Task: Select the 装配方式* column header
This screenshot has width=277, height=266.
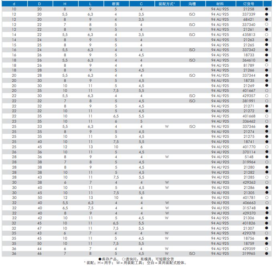Action: [167, 4]
